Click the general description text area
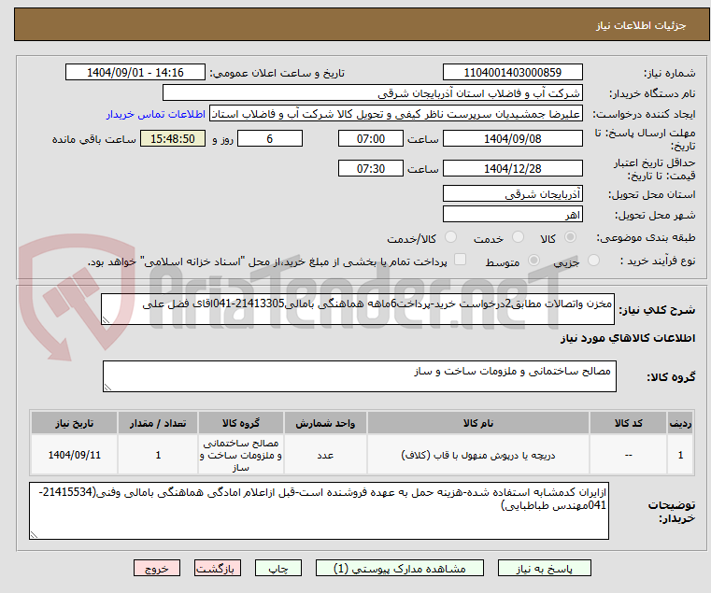Viewport: 711px width, 593px height. pos(358,309)
